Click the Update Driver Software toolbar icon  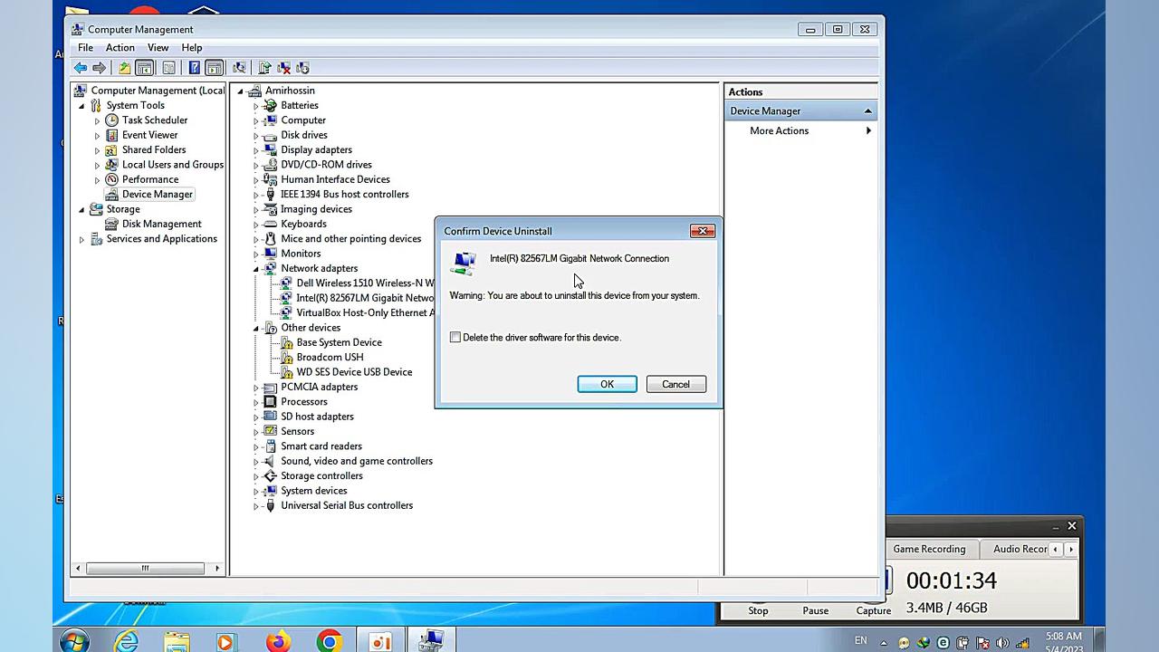tap(264, 68)
